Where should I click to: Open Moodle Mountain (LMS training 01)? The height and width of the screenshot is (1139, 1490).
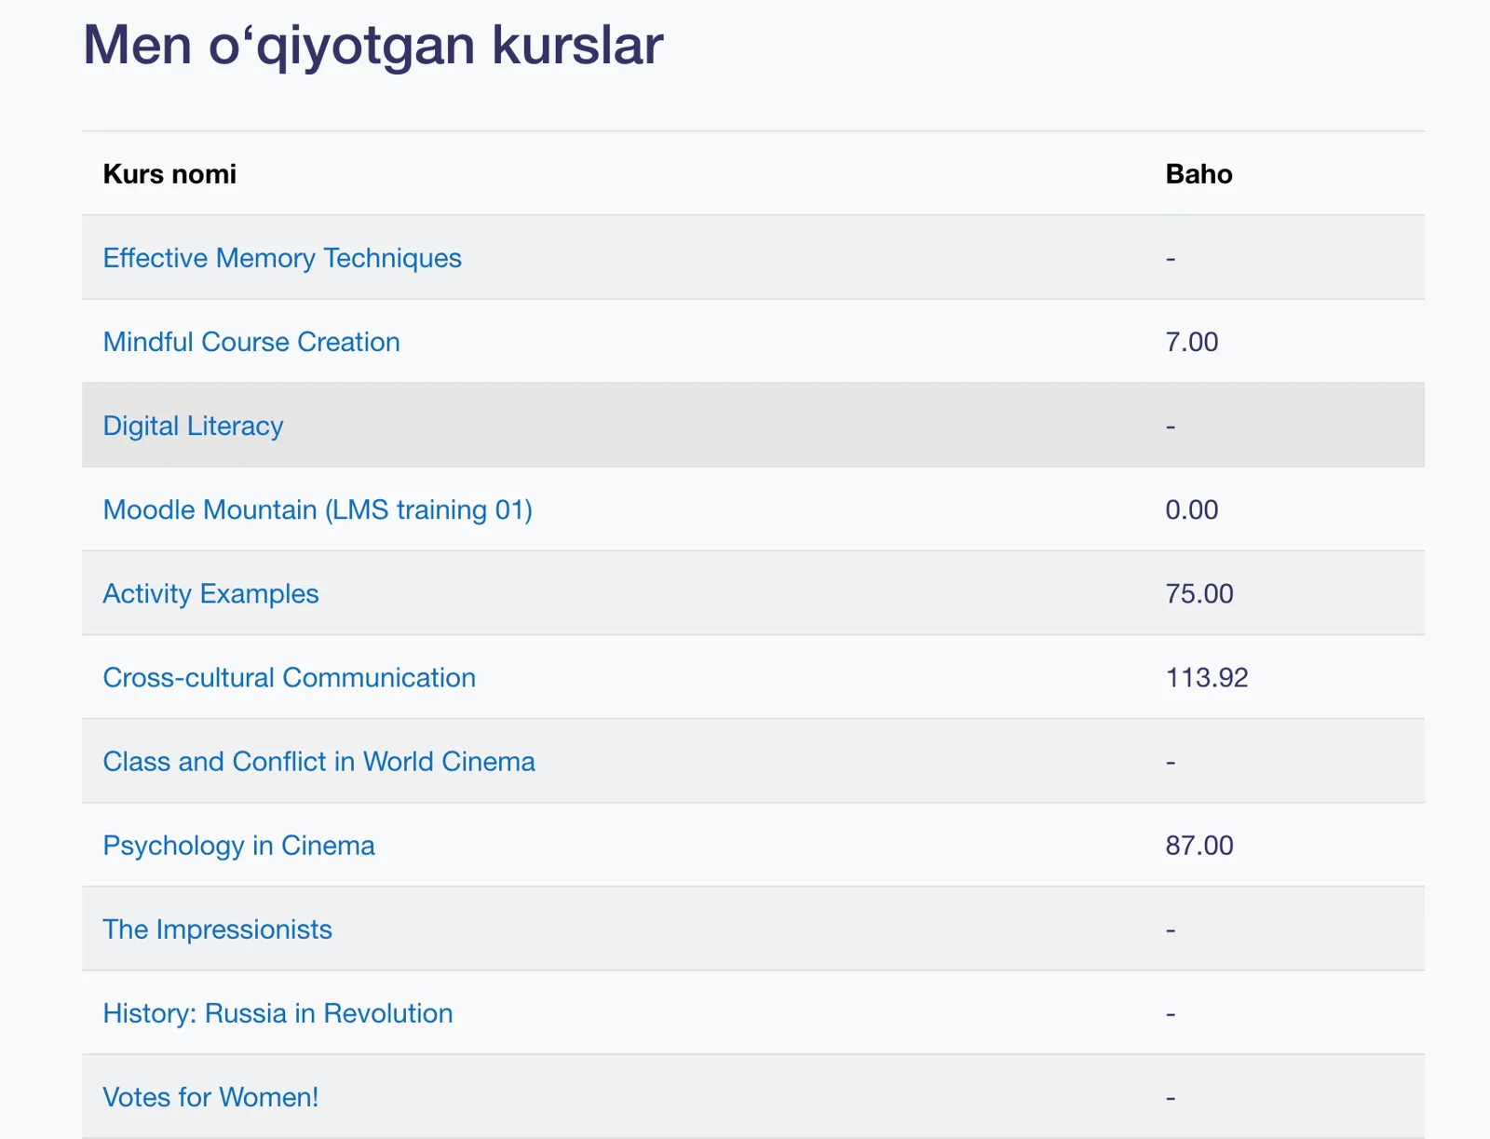[x=318, y=509]
